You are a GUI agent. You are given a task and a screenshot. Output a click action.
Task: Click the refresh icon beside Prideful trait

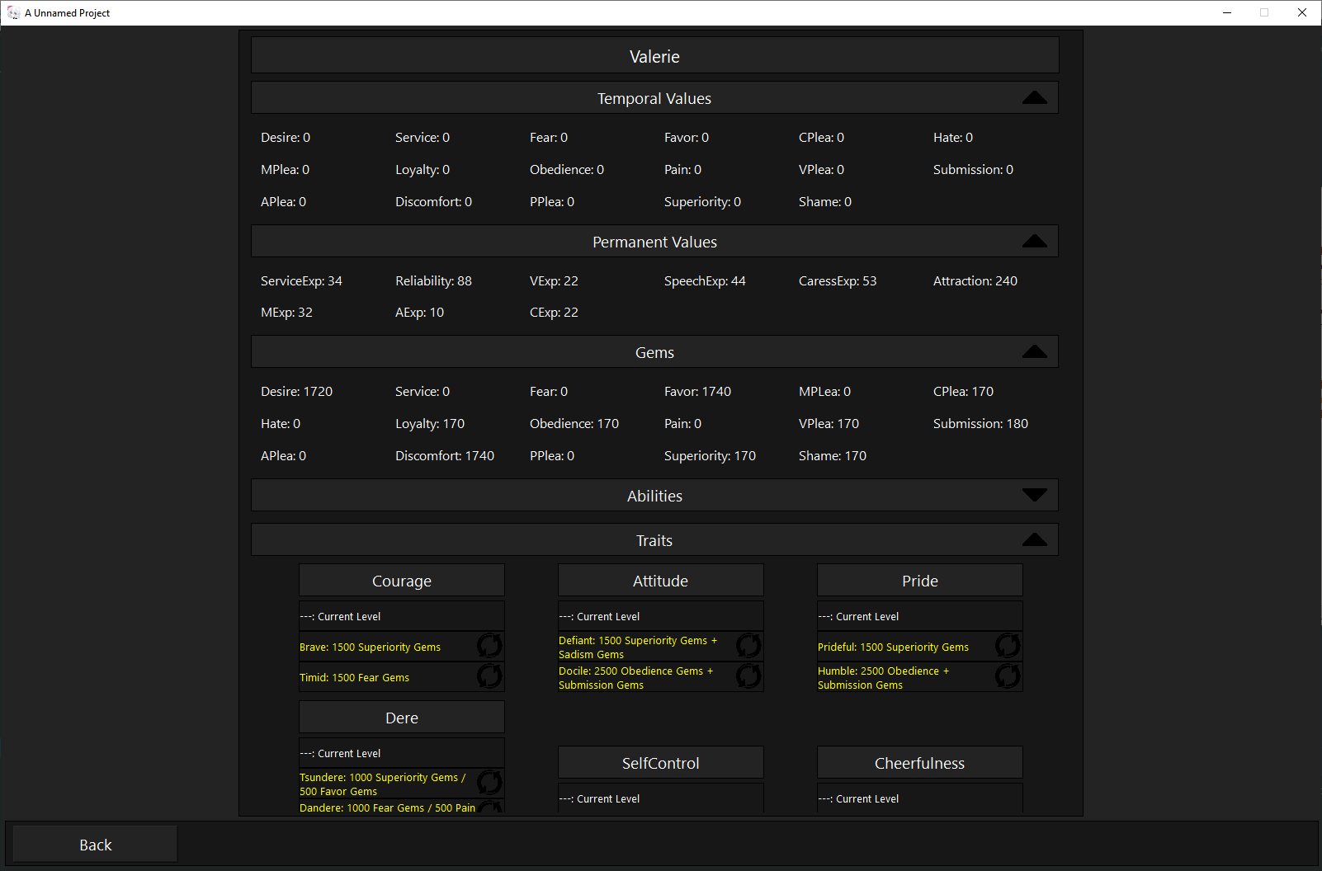pyautogui.click(x=1008, y=646)
